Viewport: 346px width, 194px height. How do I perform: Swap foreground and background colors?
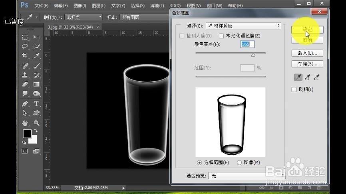point(36,131)
